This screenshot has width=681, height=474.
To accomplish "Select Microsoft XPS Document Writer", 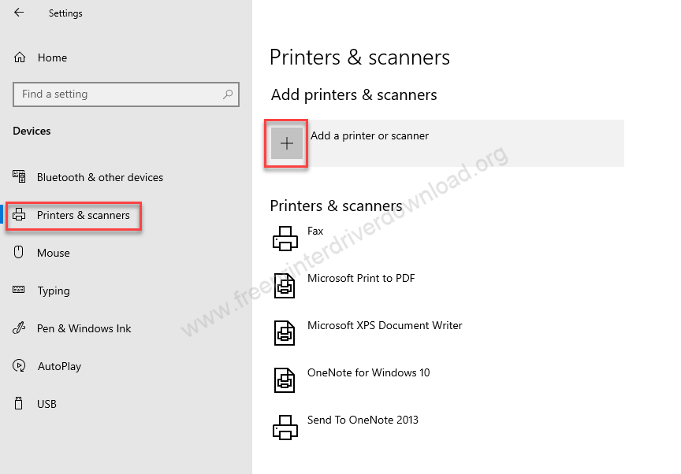I will click(x=385, y=325).
